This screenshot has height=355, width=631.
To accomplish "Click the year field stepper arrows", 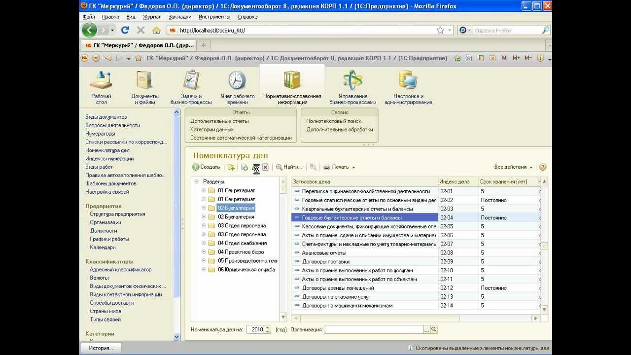I will click(x=268, y=329).
